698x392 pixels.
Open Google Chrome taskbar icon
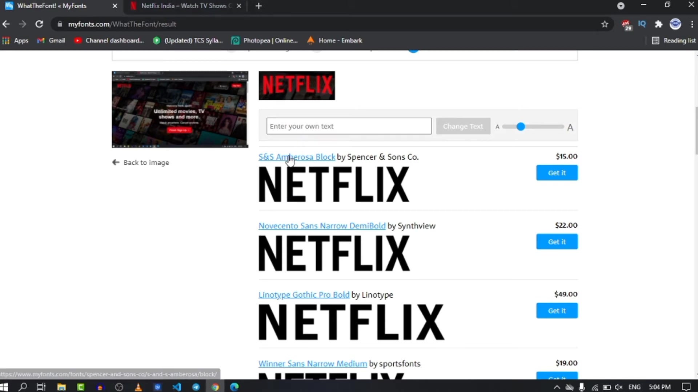tap(215, 387)
